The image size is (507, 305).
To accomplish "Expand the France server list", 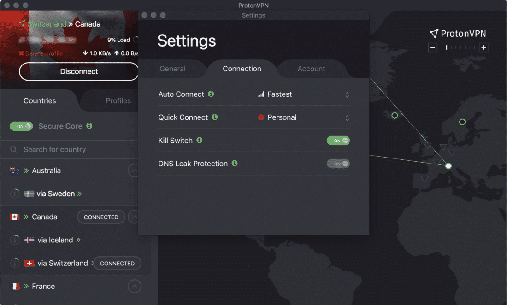I will [x=135, y=286].
